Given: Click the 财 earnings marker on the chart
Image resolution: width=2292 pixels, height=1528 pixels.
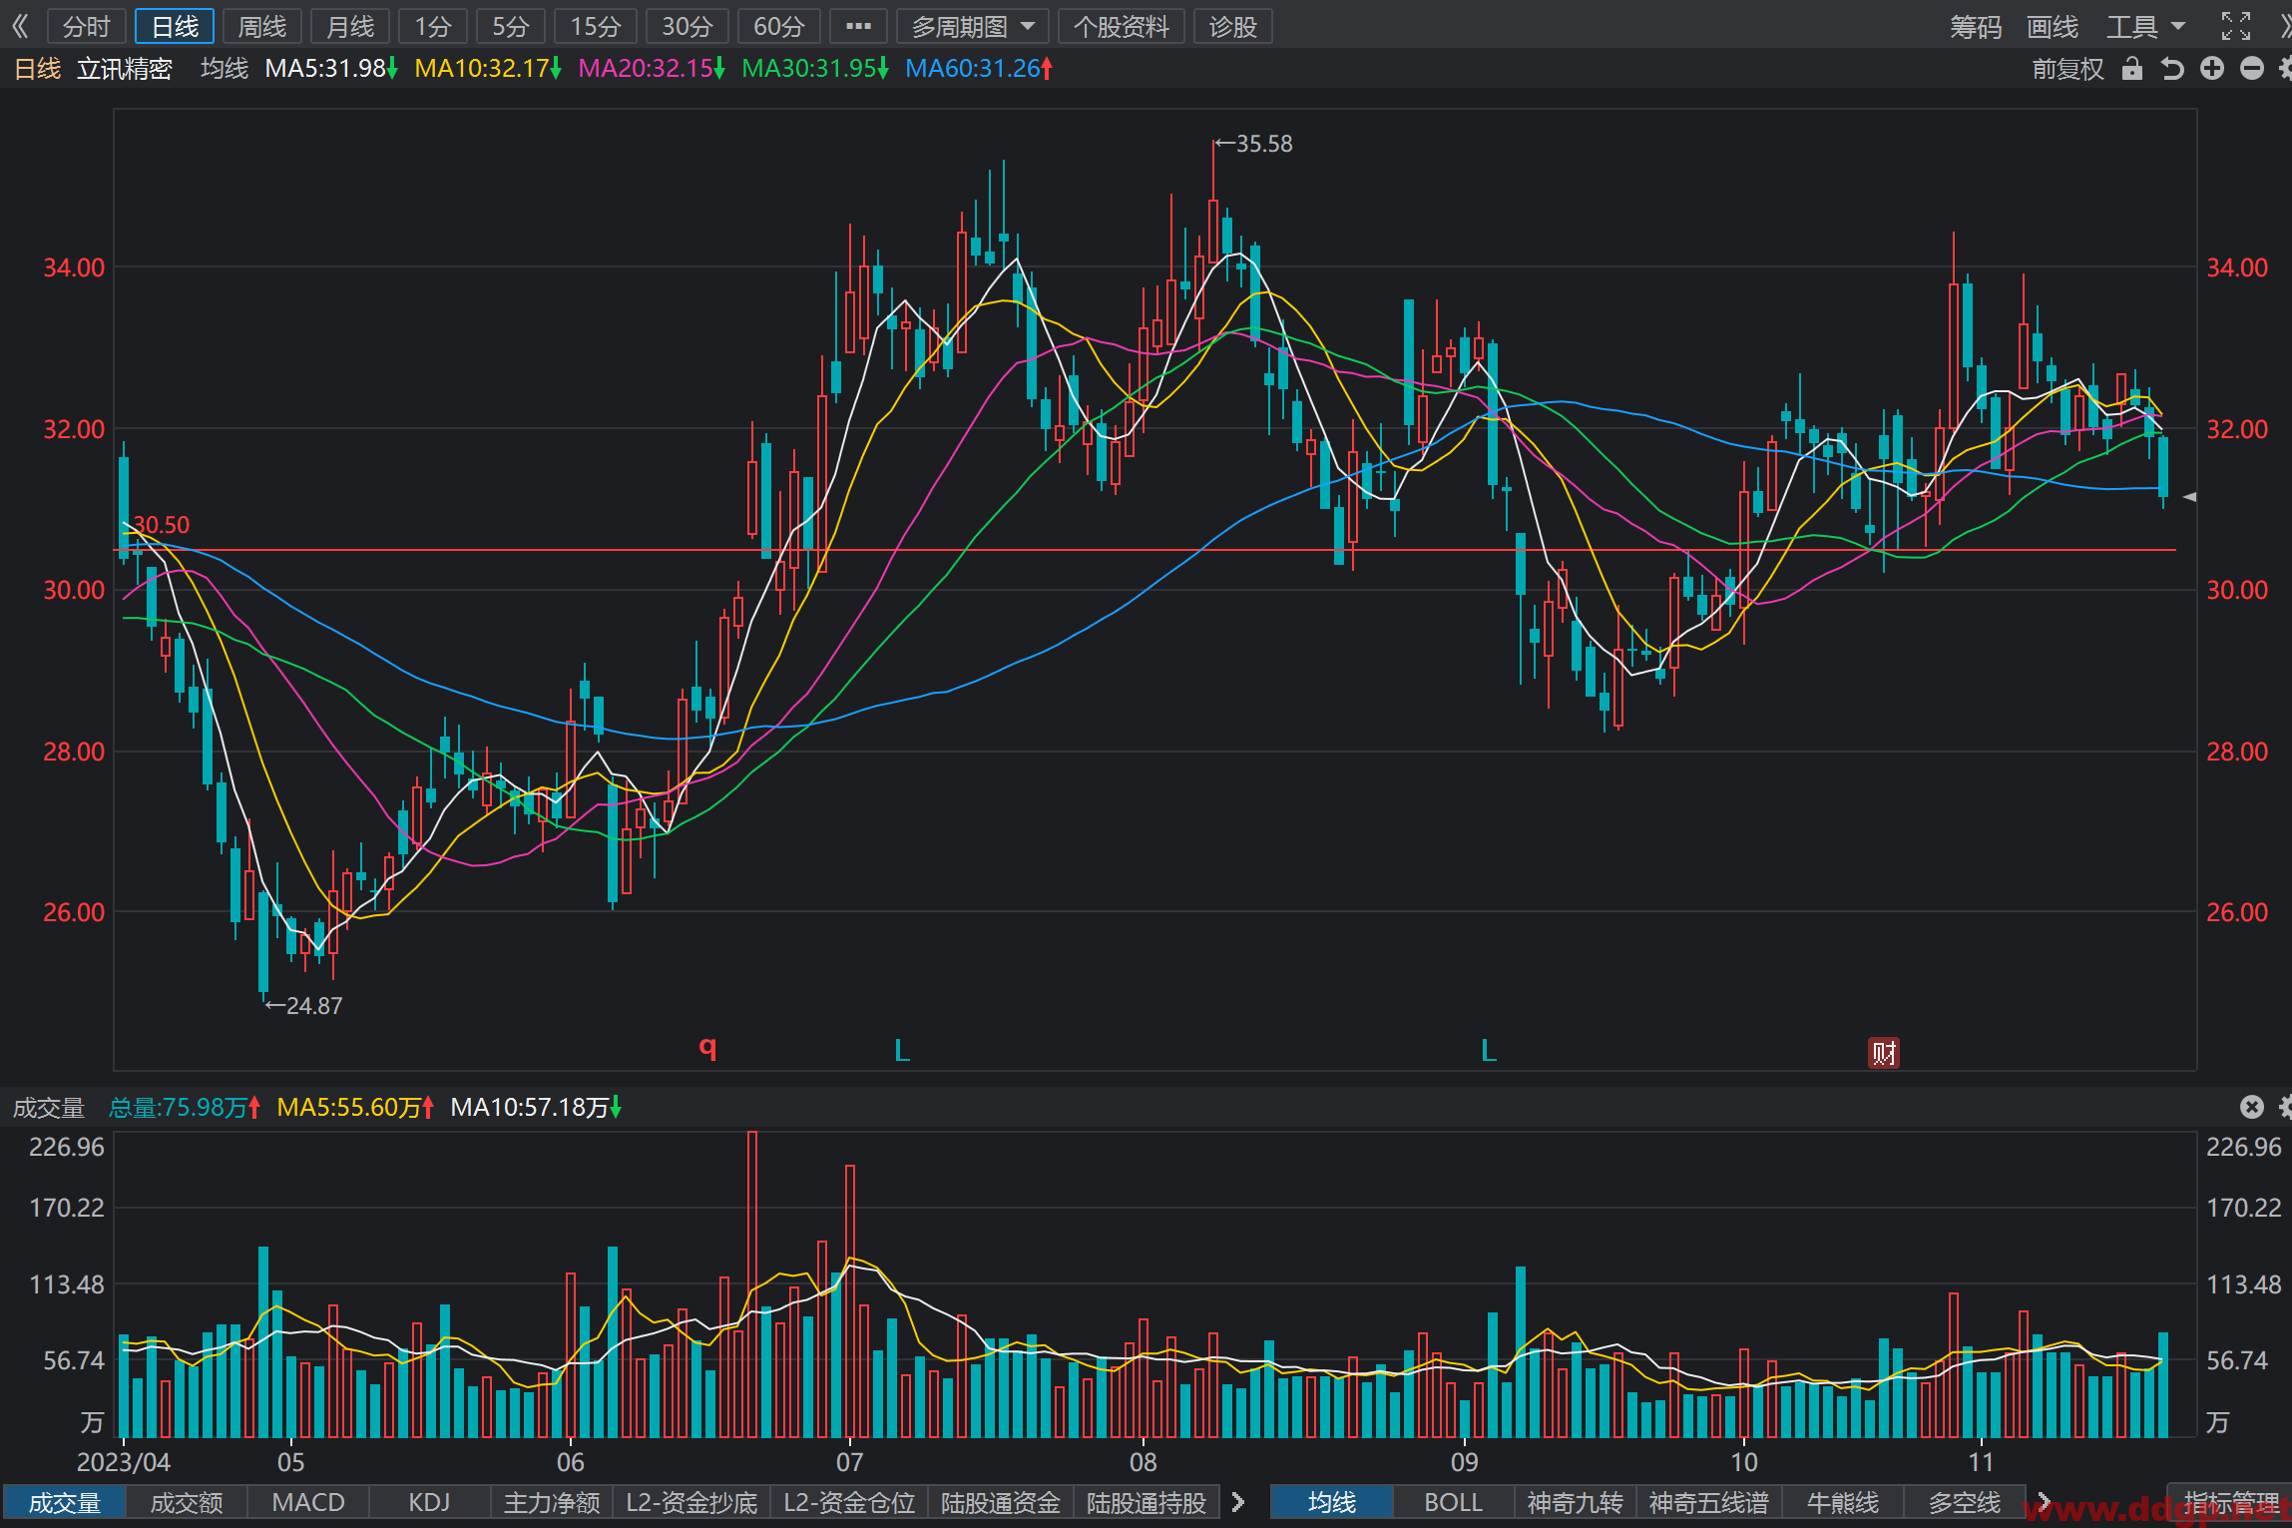Looking at the screenshot, I should pos(1884,1053).
